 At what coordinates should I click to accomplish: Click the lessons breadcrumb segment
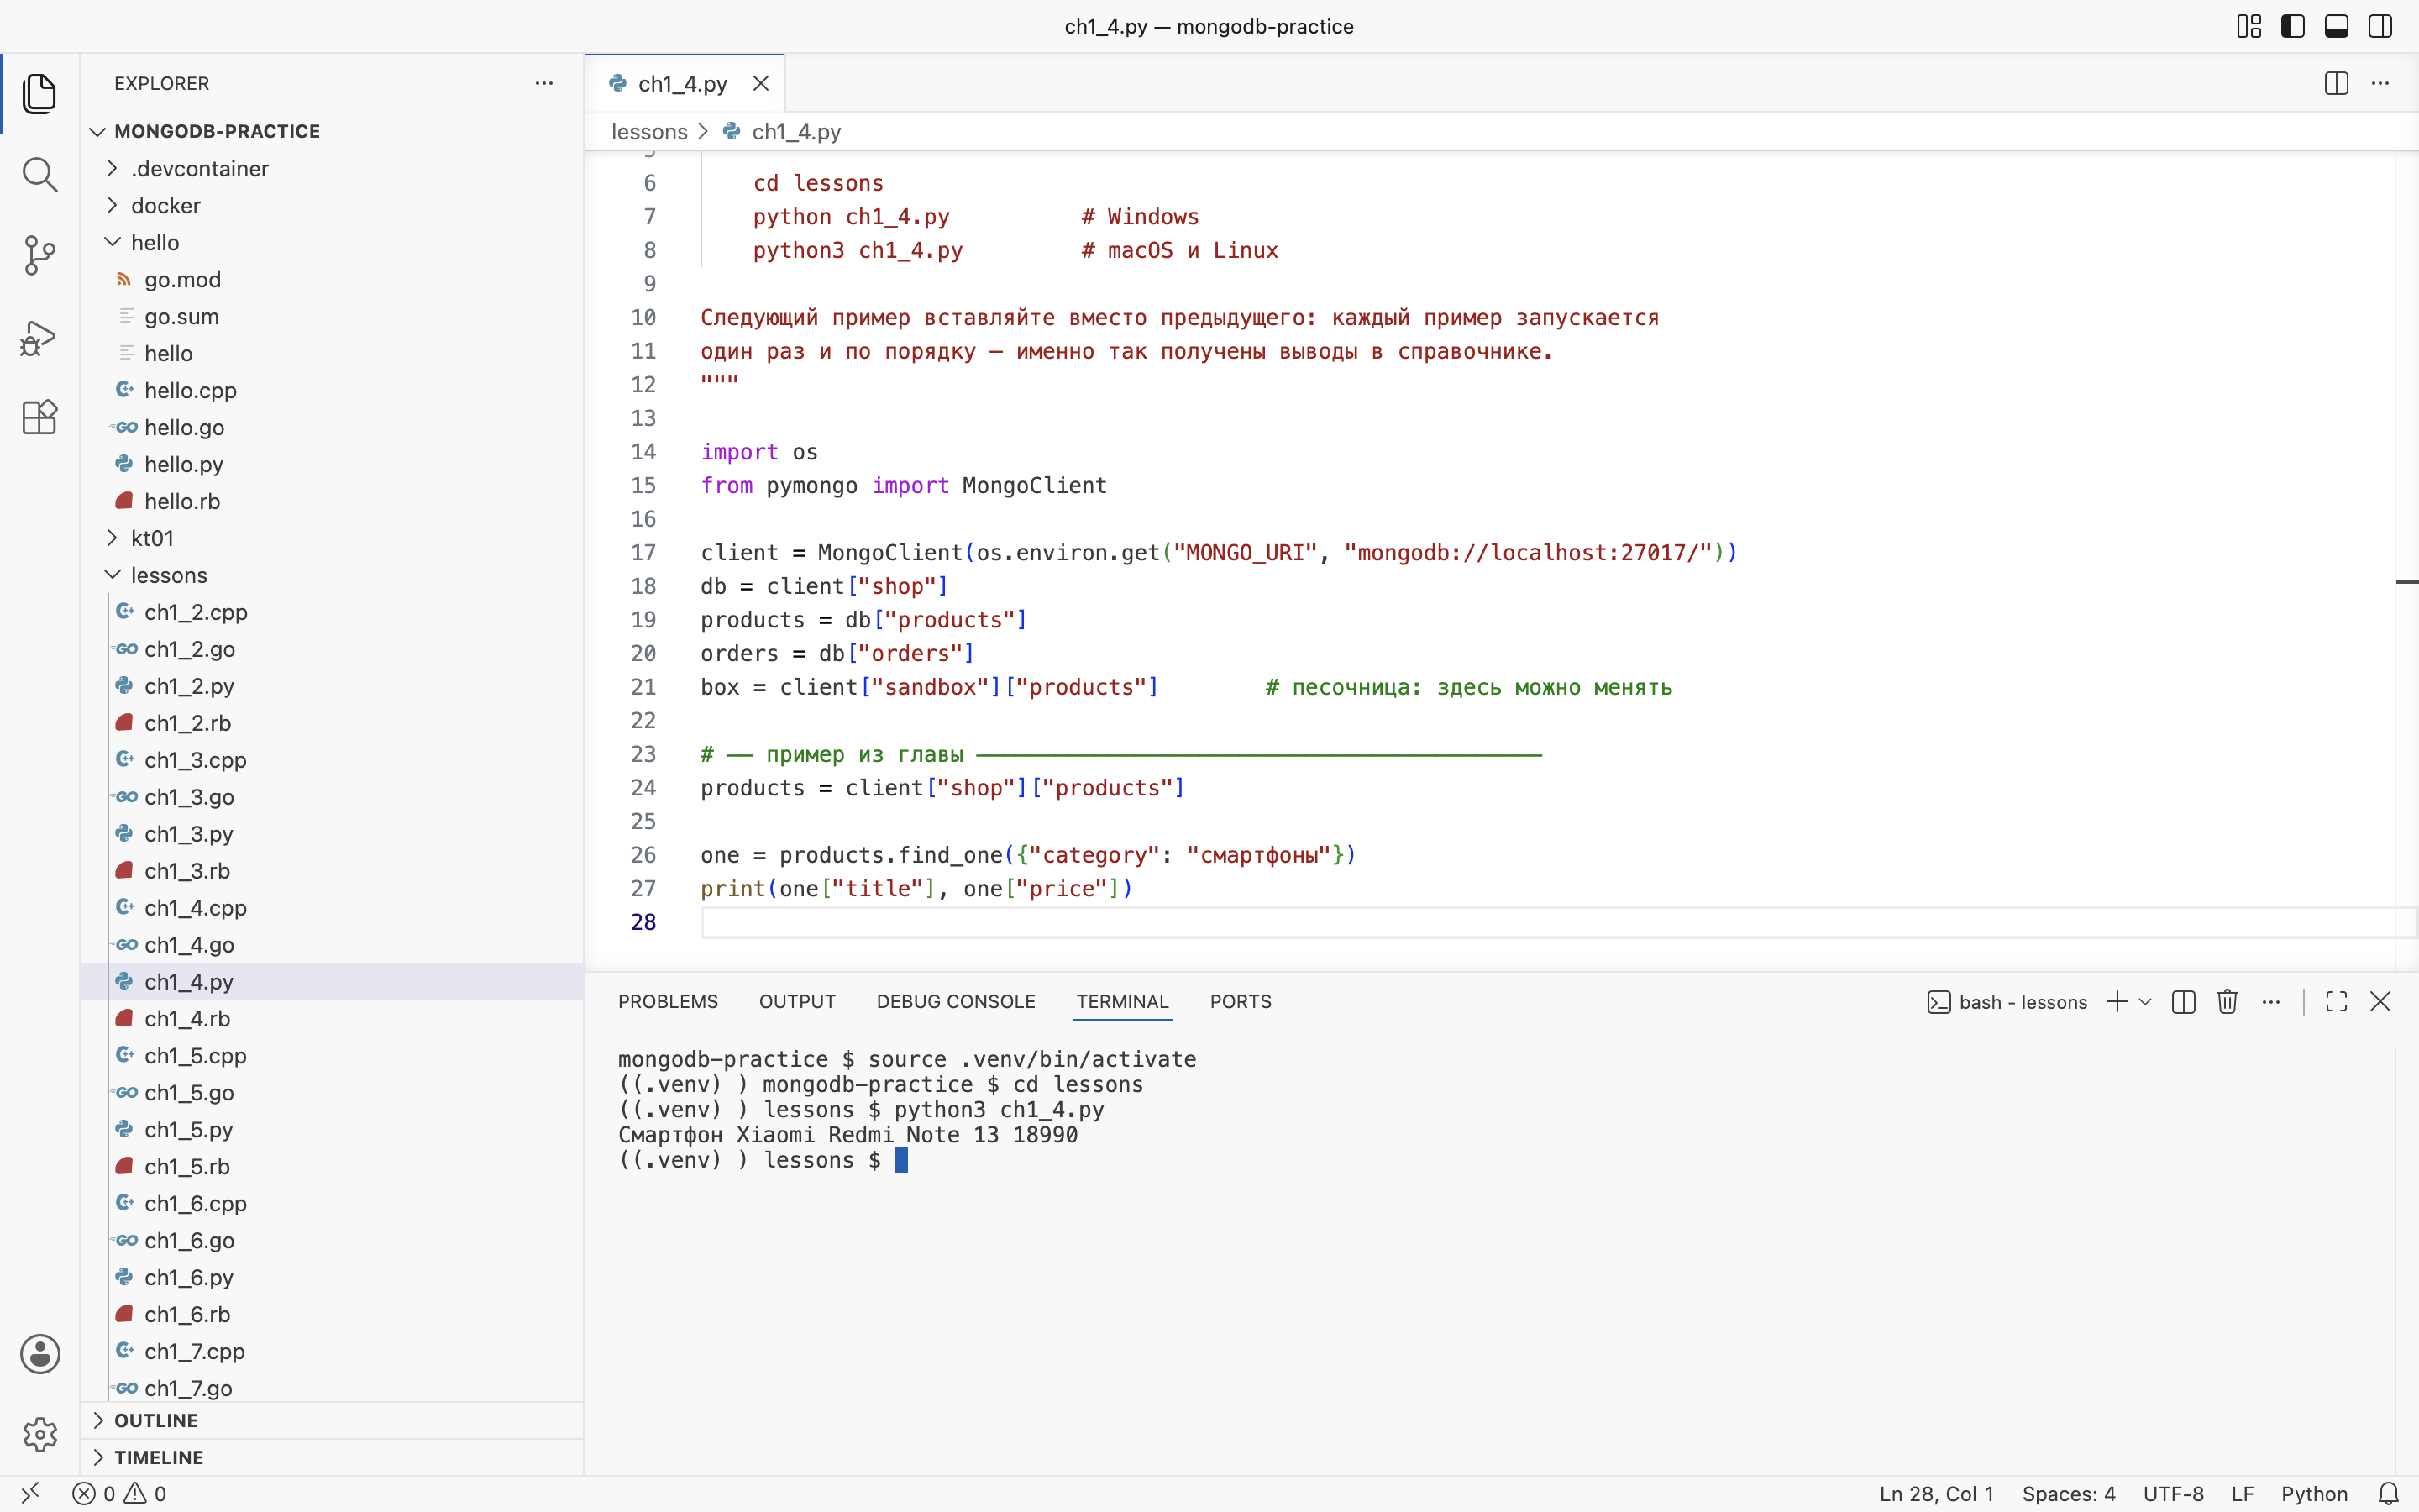point(648,132)
